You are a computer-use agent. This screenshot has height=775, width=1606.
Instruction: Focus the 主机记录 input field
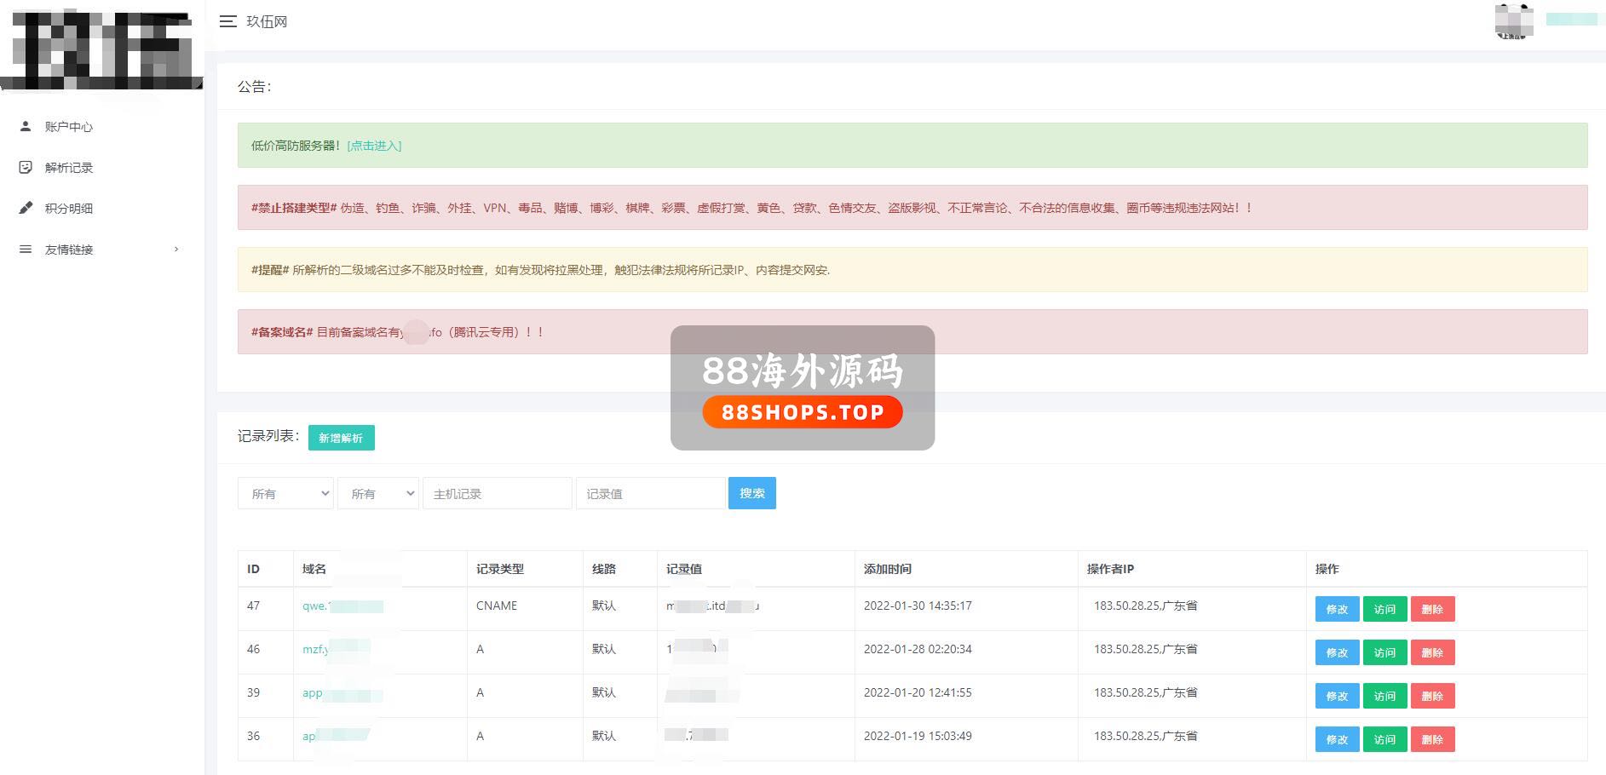497,494
